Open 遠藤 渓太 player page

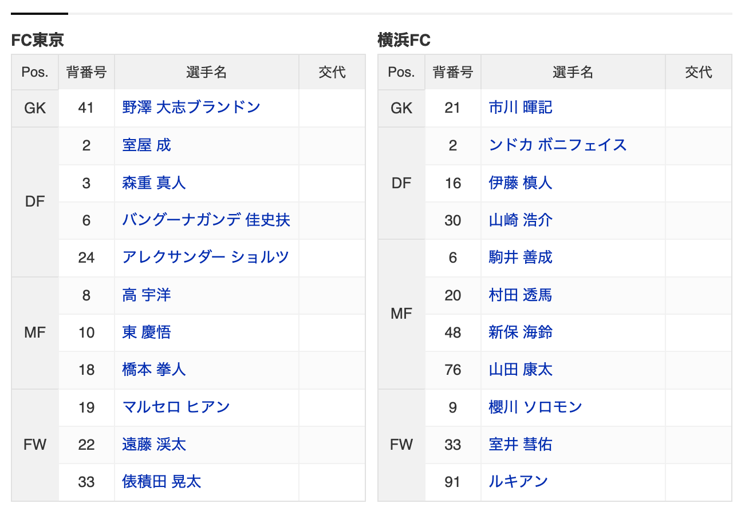click(154, 445)
